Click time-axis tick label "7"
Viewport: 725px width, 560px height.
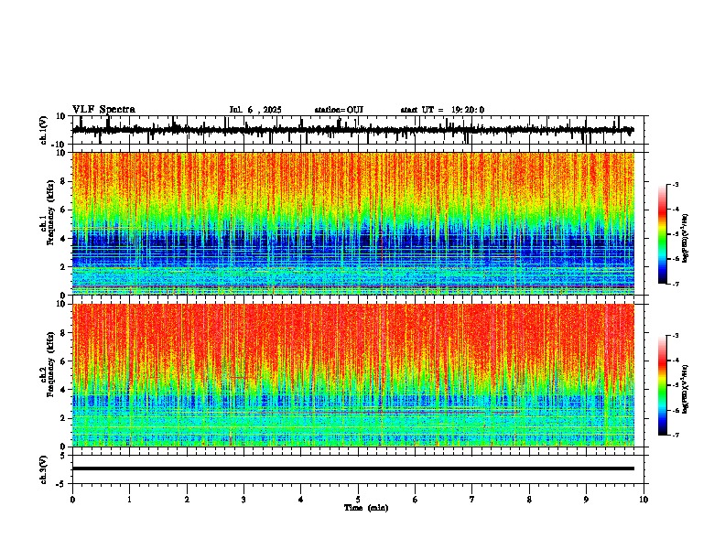tap(472, 500)
